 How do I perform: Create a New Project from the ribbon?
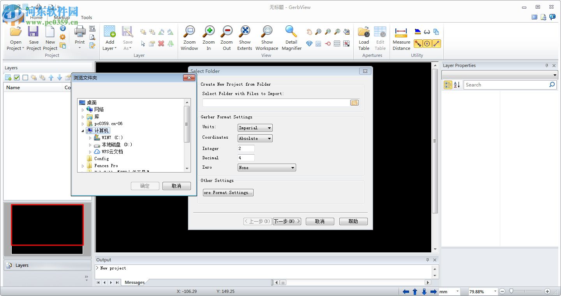click(x=50, y=38)
